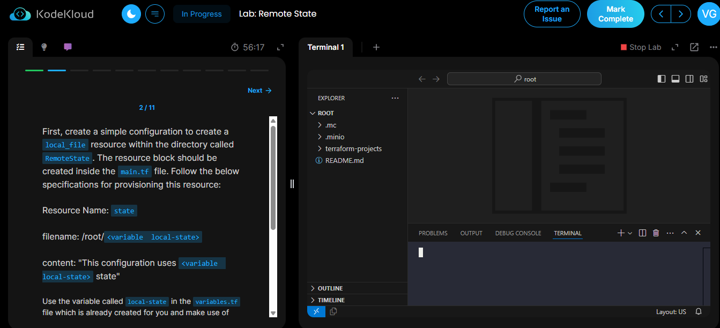
Task: Click the In Progress status badge
Action: pyautogui.click(x=202, y=14)
